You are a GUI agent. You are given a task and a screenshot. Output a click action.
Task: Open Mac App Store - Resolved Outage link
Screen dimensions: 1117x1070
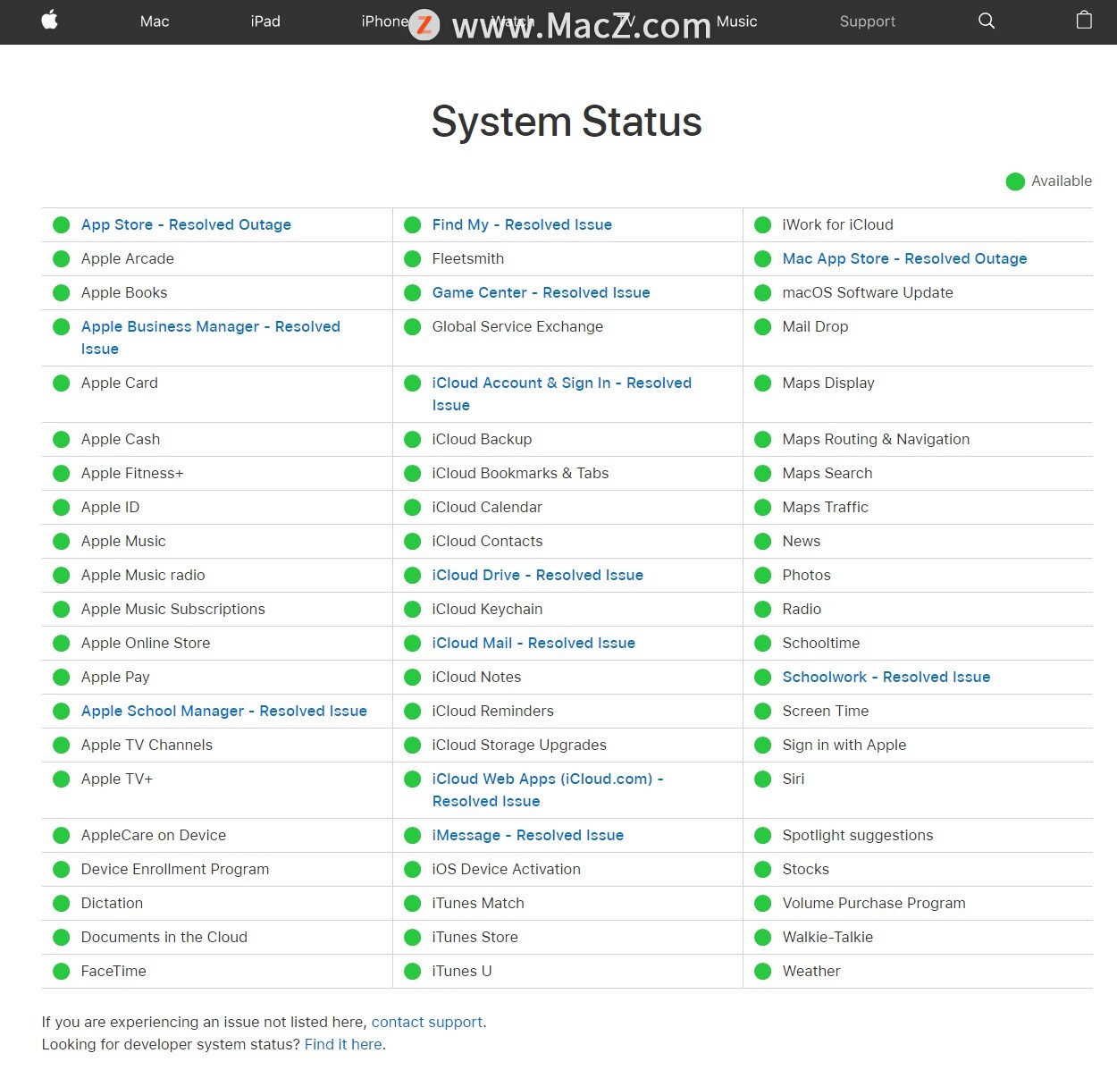[x=904, y=259]
